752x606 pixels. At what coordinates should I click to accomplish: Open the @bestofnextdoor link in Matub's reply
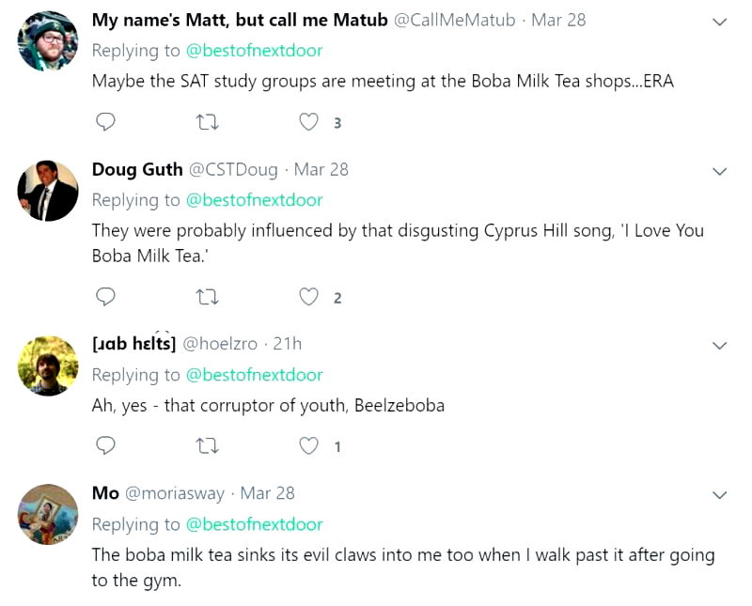coord(254,51)
